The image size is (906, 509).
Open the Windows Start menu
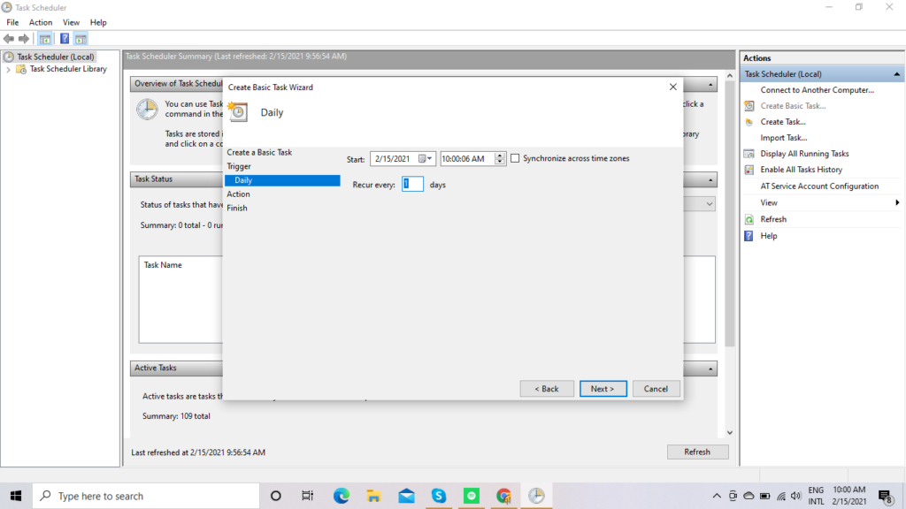pos(16,496)
